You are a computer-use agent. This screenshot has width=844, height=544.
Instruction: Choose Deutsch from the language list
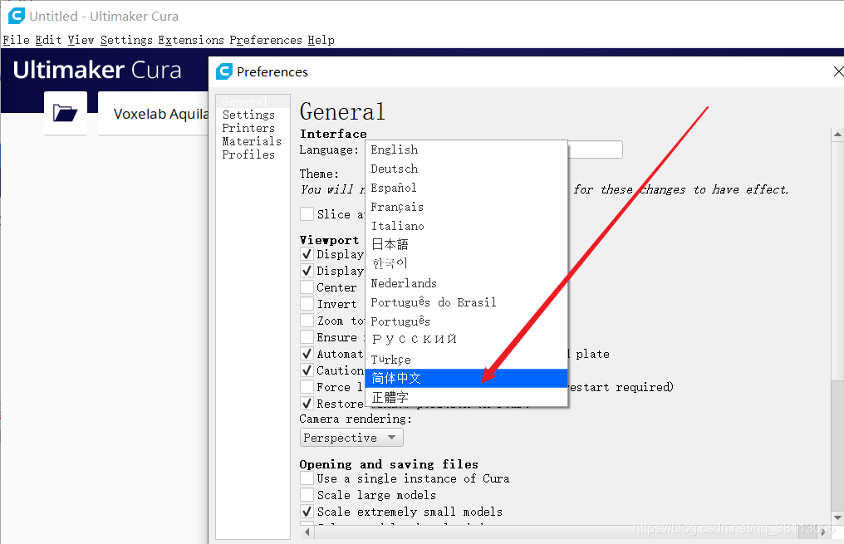[466, 169]
